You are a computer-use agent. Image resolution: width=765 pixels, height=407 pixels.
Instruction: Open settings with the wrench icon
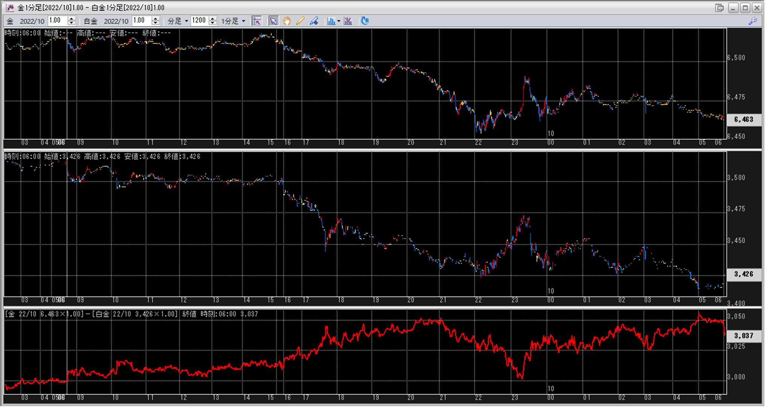coord(753,21)
